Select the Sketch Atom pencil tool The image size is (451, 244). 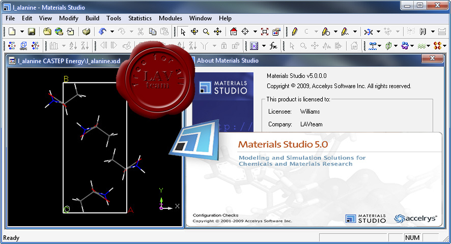(x=295, y=32)
